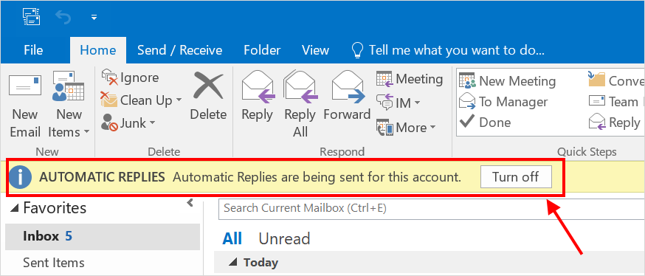Screen dimensions: 645x276
Task: Show All messages filter
Action: tap(232, 238)
